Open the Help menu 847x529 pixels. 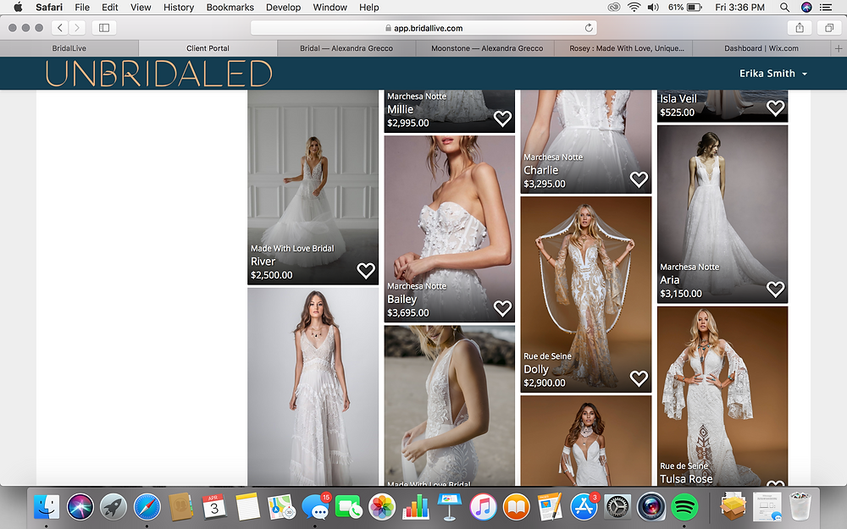coord(369,7)
